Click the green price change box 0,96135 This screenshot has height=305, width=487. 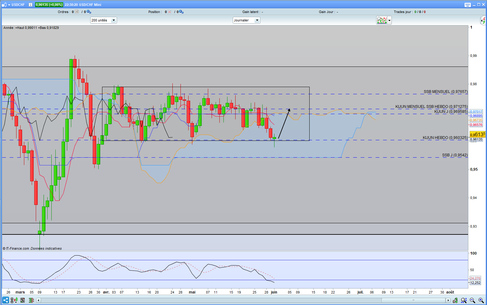[49, 5]
